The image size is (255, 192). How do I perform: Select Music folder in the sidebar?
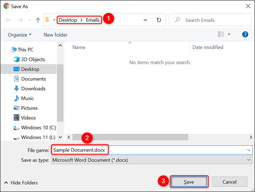click(x=24, y=98)
